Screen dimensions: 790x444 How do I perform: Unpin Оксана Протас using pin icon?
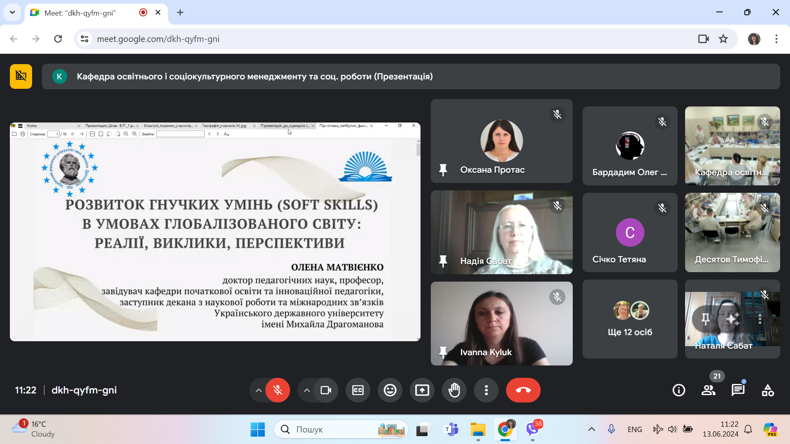443,170
